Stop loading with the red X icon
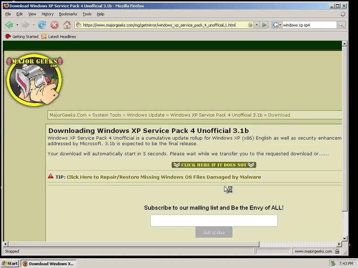 pos(54,25)
